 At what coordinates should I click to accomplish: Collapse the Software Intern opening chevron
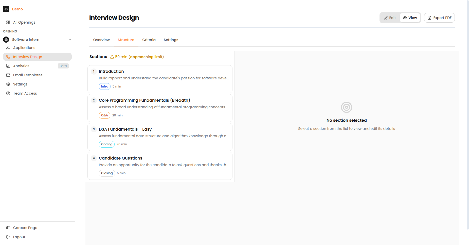pyautogui.click(x=70, y=40)
